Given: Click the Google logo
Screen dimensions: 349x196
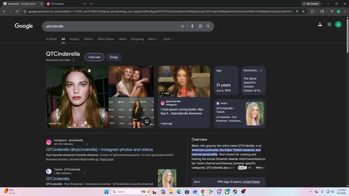Looking at the screenshot, I should coord(24,26).
